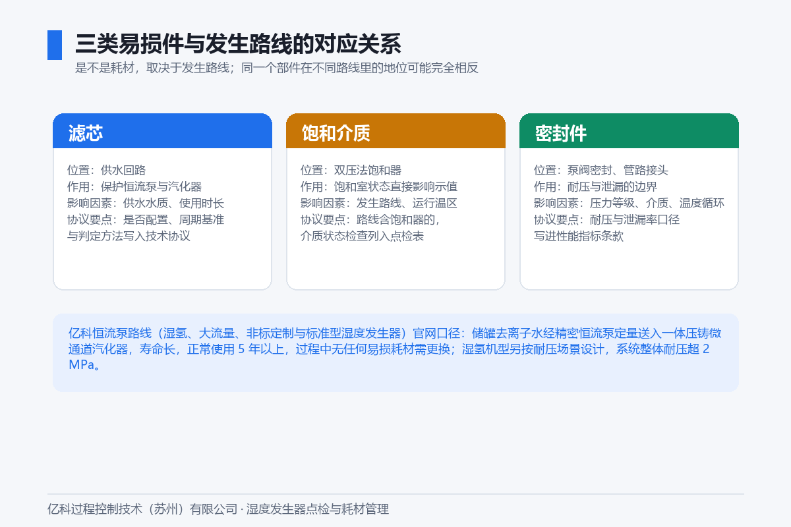Select the 滤芯 card header
This screenshot has width=791, height=527.
pos(162,130)
